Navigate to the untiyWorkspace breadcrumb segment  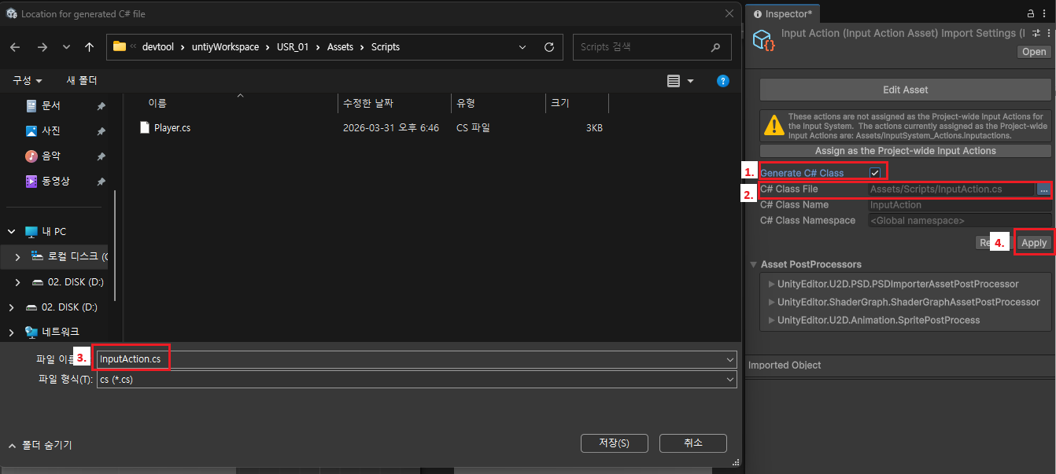[x=225, y=47]
